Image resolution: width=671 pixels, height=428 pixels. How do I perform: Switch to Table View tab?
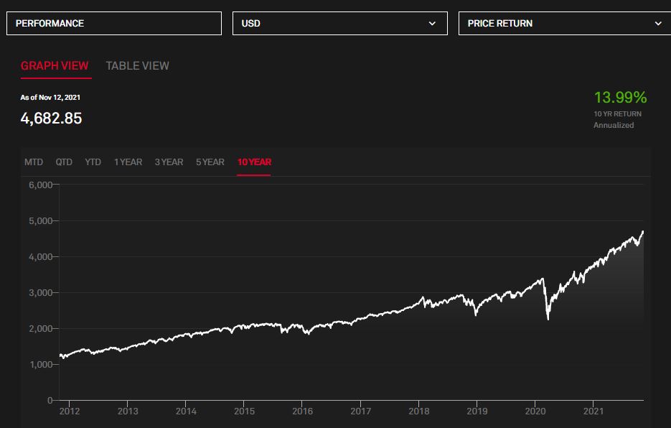tap(137, 65)
